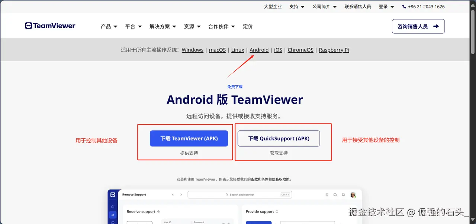The height and width of the screenshot is (224, 476).
Task: Click 联系销售人员 in the top bar
Action: pyautogui.click(x=358, y=7)
